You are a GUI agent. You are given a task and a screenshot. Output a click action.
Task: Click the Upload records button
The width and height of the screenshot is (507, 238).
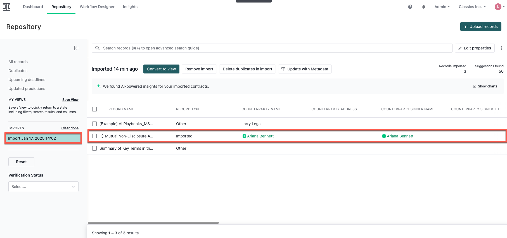tap(481, 27)
